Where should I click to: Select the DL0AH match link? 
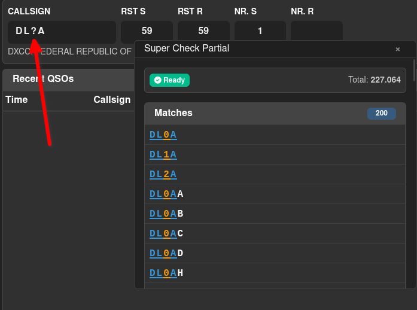point(166,273)
